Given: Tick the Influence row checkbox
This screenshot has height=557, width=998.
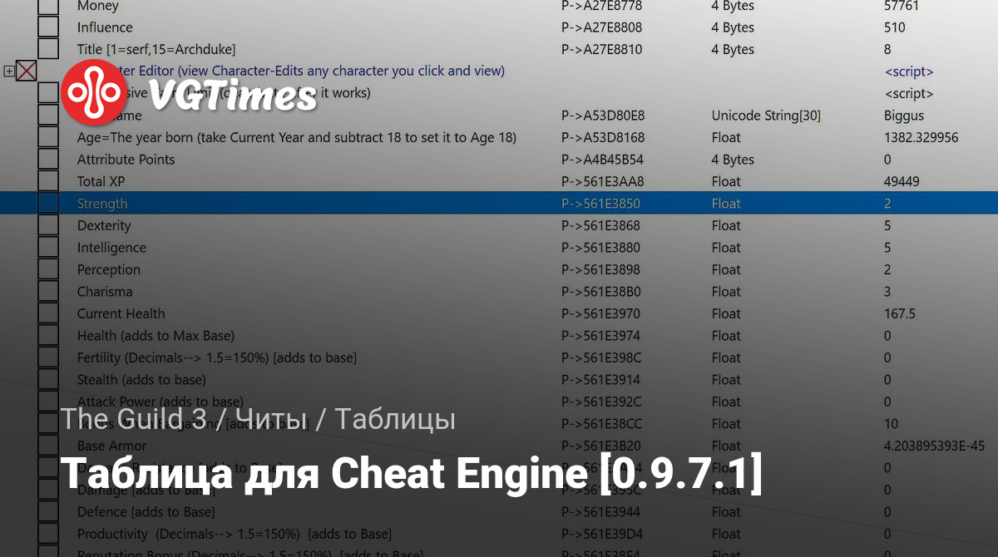Looking at the screenshot, I should 48,27.
